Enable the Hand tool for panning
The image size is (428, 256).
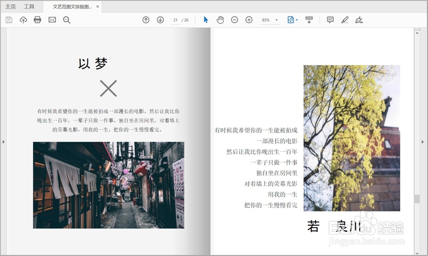tap(220, 20)
